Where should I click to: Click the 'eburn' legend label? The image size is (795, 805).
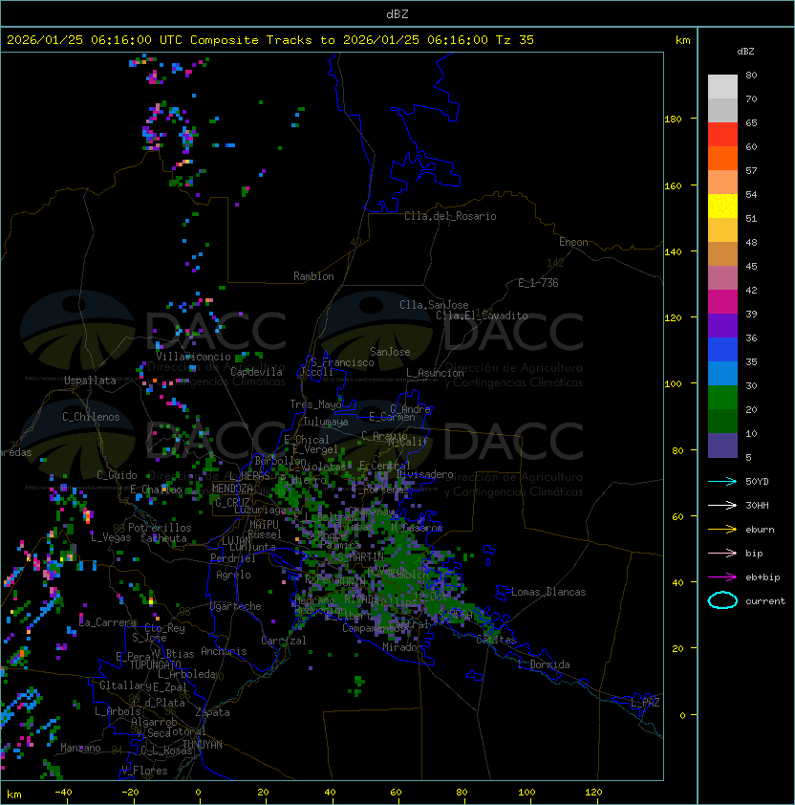760,530
